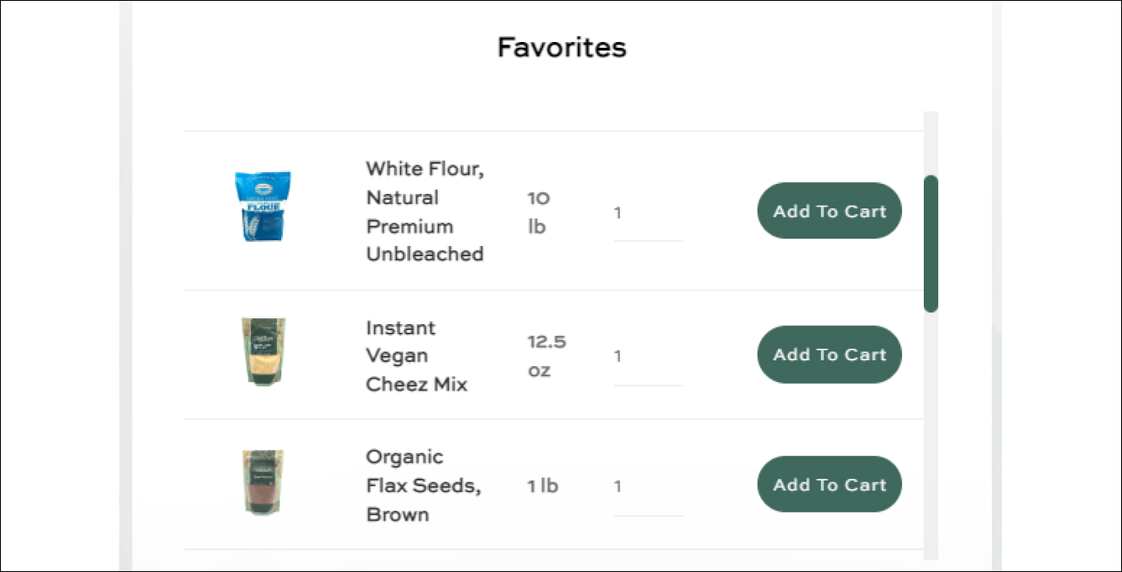Viewport: 1122px width, 572px height.
Task: Click the scrollbar track below the green thumb
Action: click(931, 435)
